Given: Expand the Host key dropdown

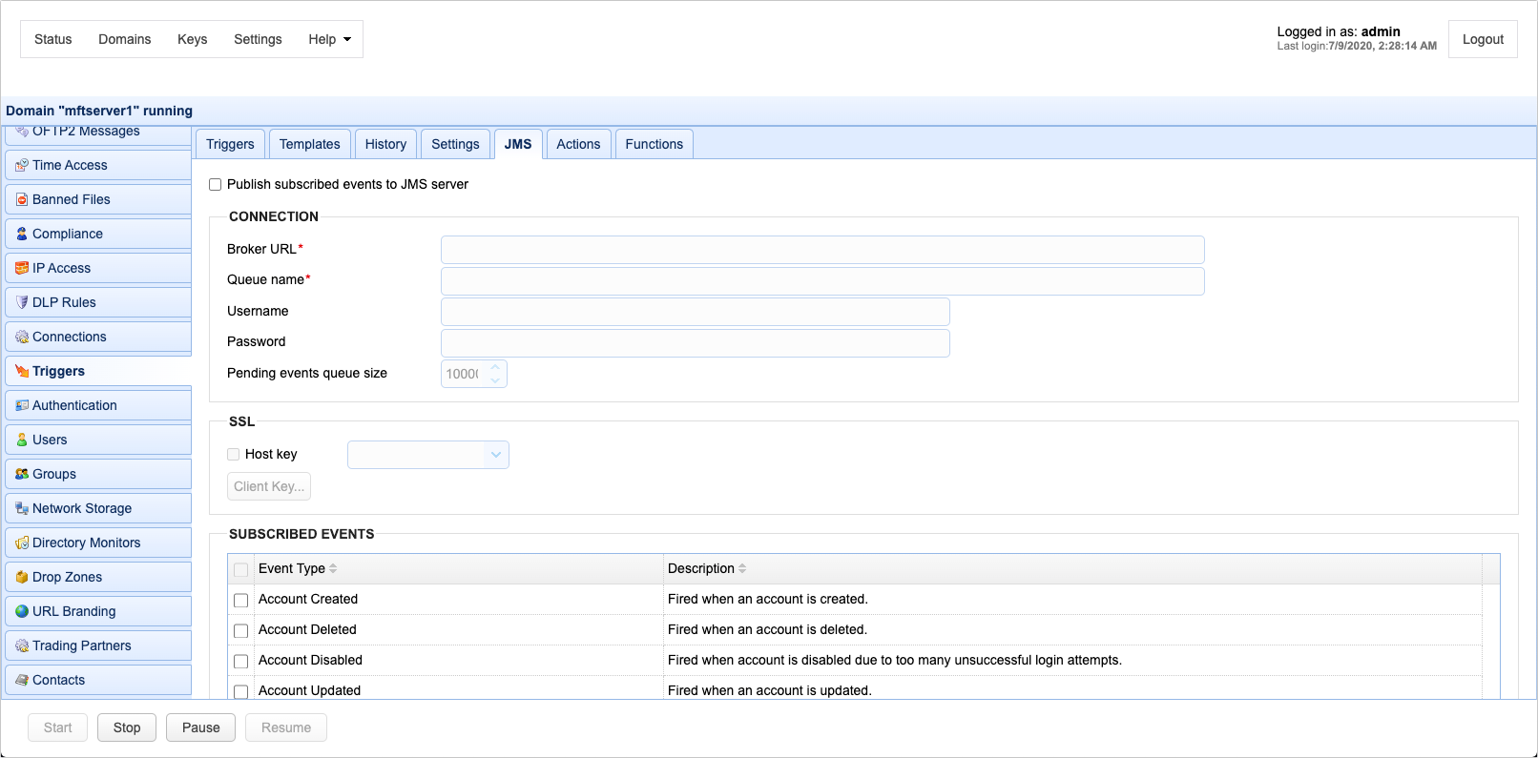Looking at the screenshot, I should click(495, 455).
